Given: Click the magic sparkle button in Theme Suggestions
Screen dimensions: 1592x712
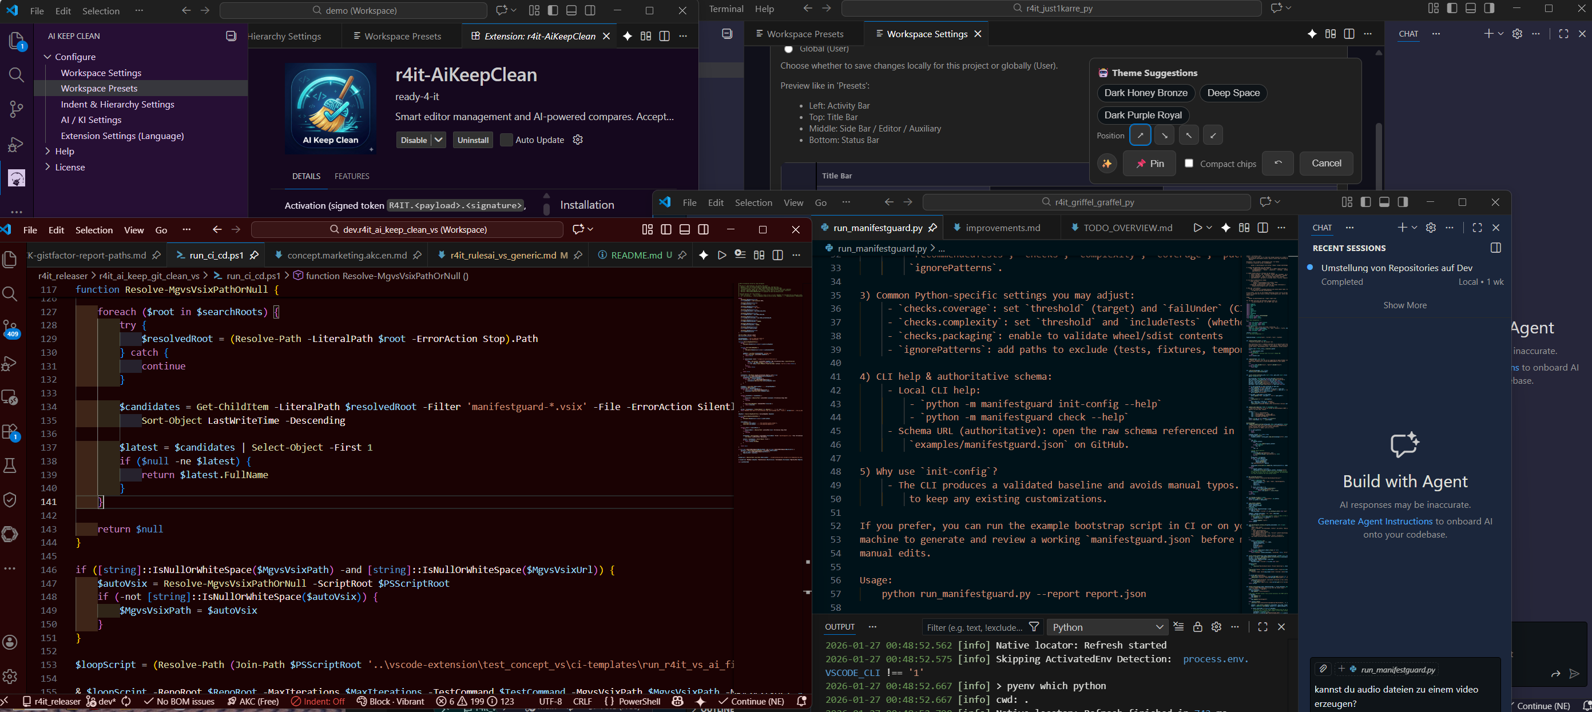Looking at the screenshot, I should (1107, 164).
